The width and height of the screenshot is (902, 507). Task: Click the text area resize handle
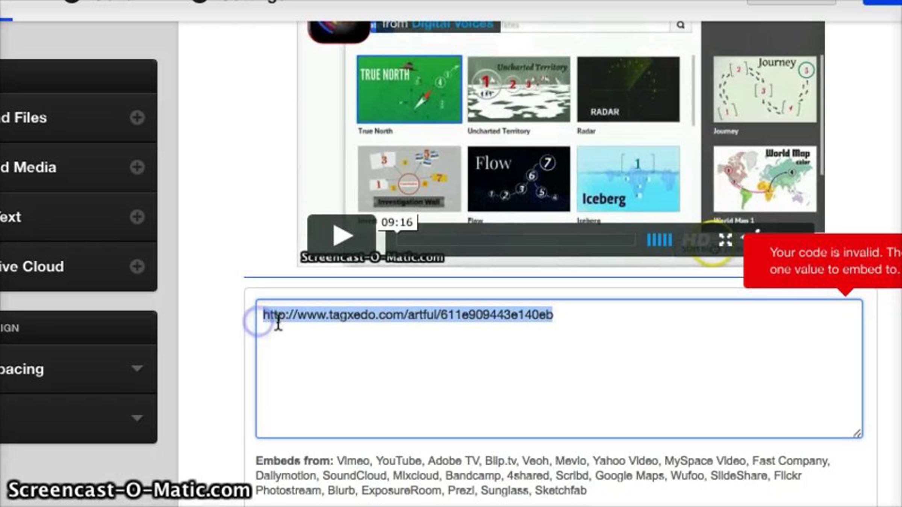pos(857,433)
